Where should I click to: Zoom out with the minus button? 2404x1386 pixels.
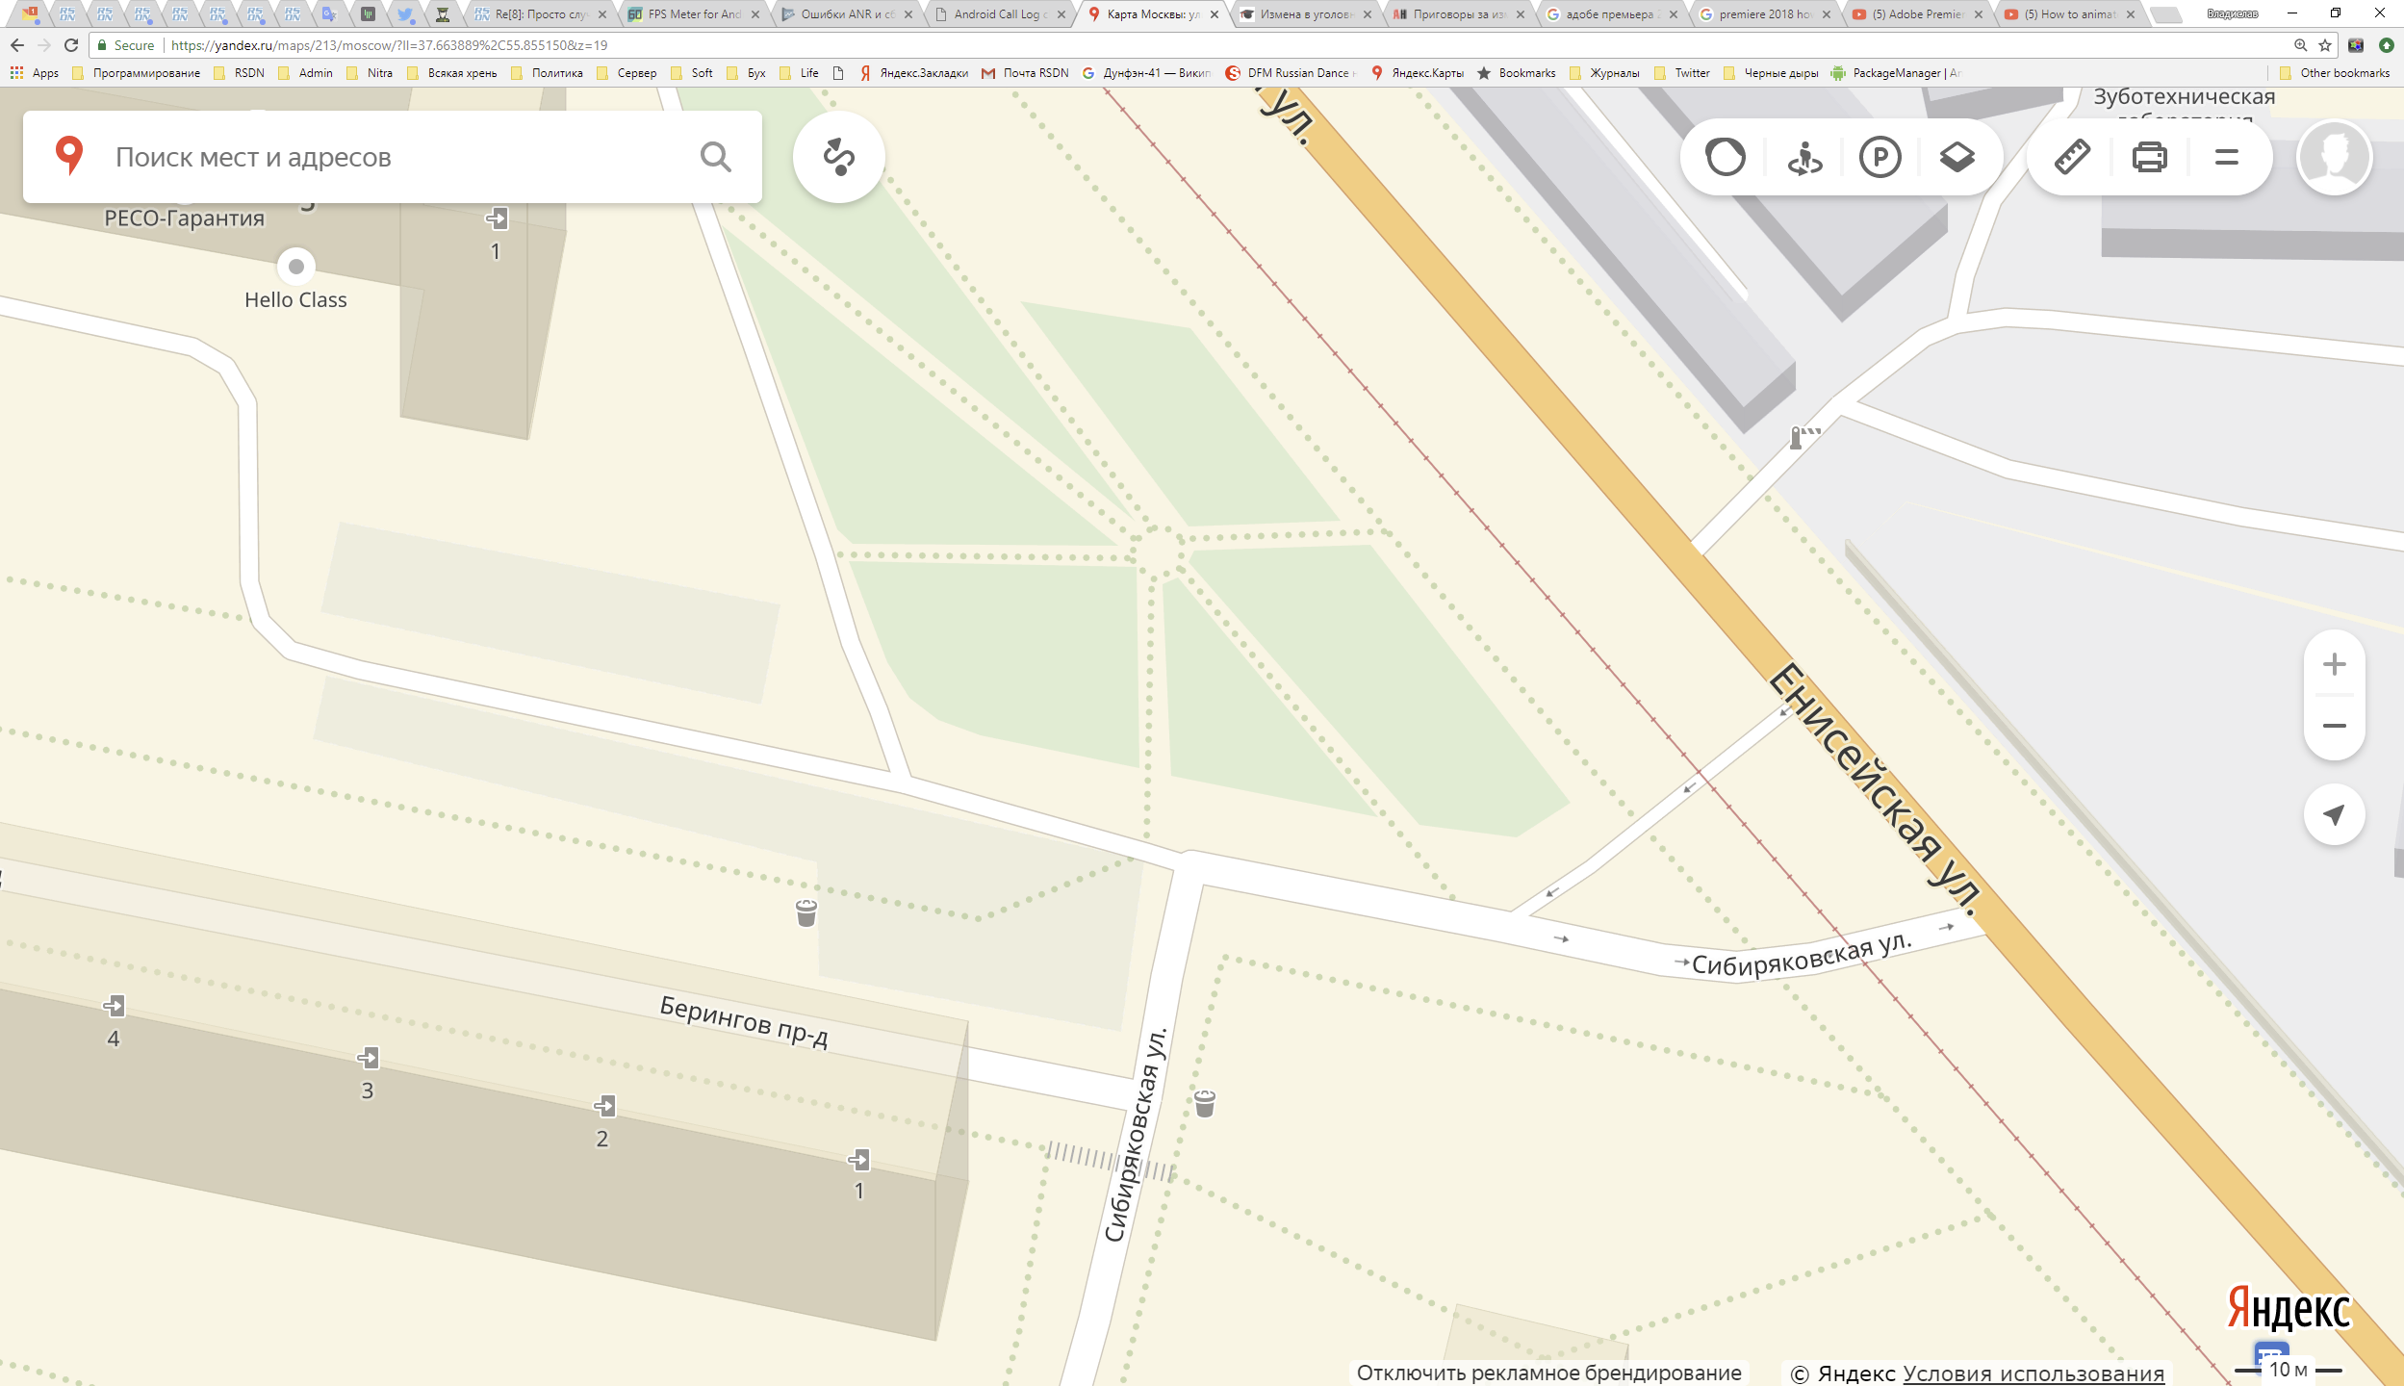(2334, 726)
